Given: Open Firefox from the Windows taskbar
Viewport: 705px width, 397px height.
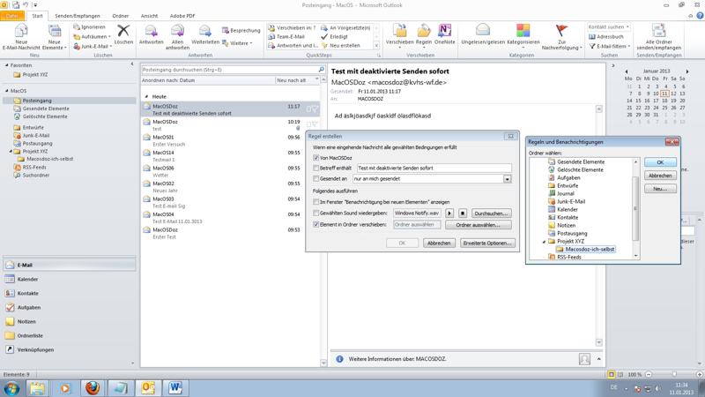Looking at the screenshot, I should [93, 387].
